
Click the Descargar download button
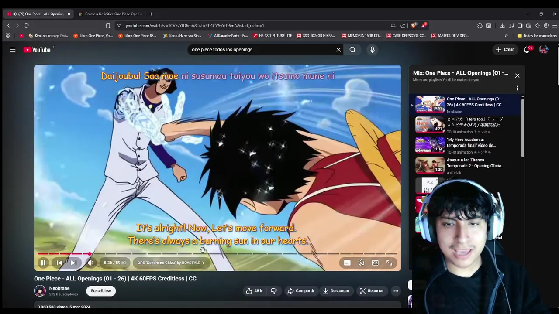click(336, 291)
